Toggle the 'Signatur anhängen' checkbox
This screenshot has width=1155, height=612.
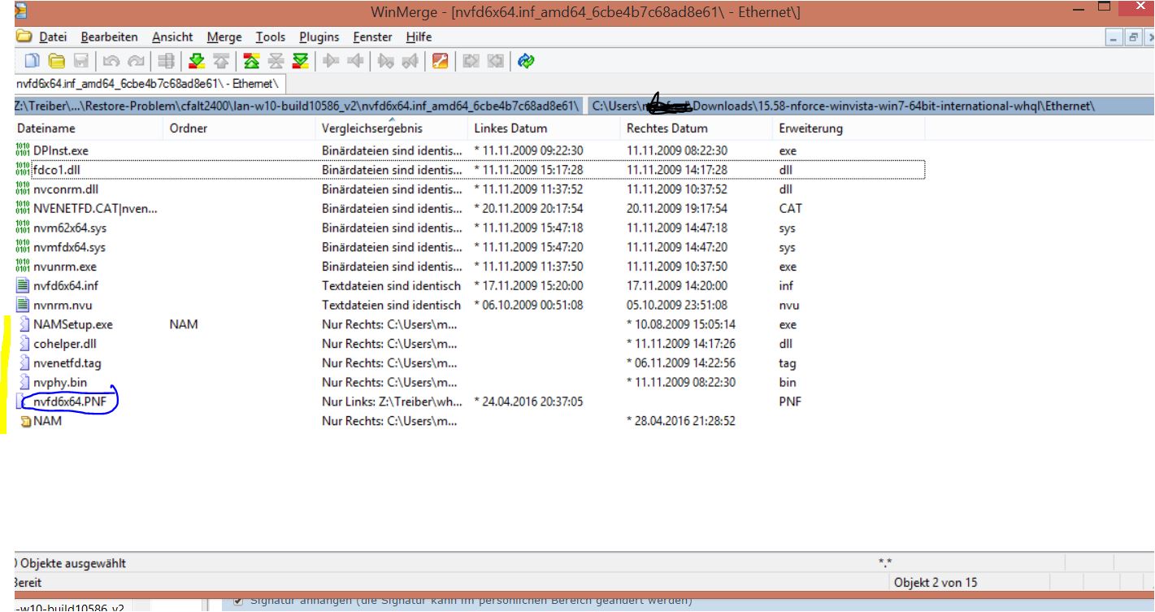(238, 601)
